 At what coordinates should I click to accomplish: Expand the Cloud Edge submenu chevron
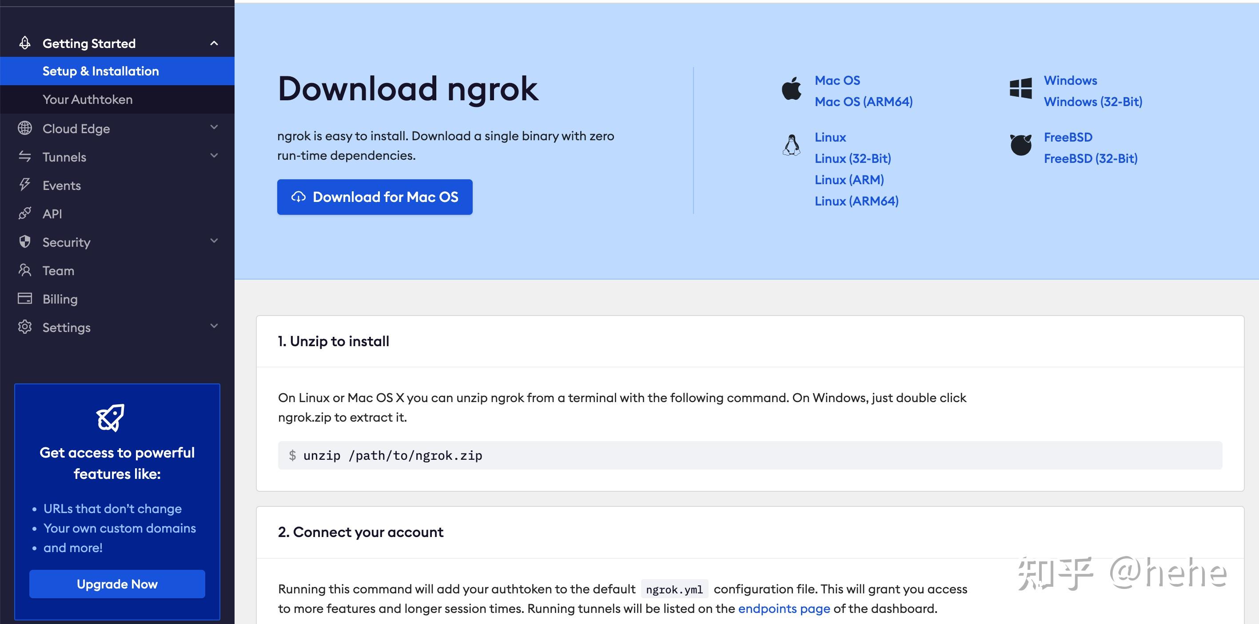pos(214,127)
